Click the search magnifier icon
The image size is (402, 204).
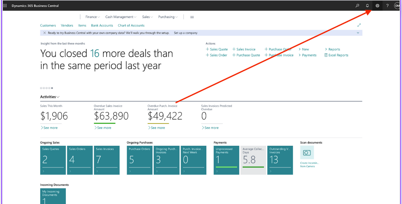click(x=357, y=6)
